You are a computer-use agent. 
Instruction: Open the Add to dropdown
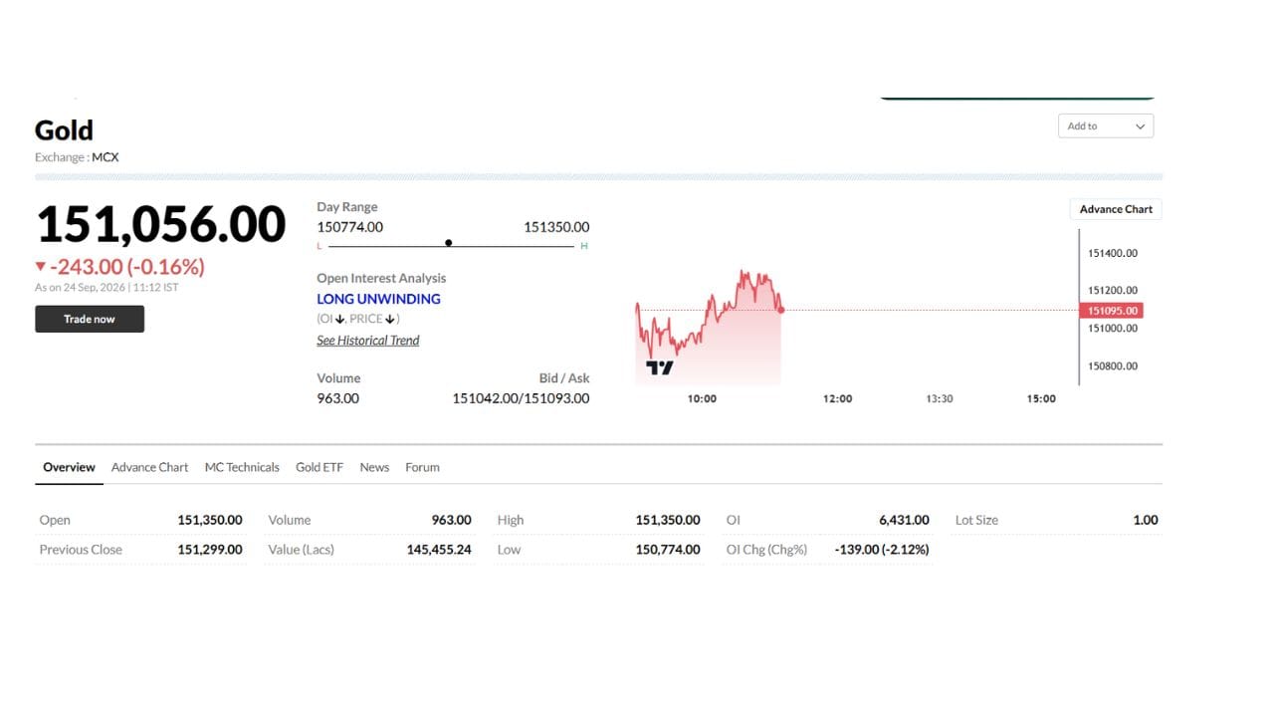coord(1106,126)
